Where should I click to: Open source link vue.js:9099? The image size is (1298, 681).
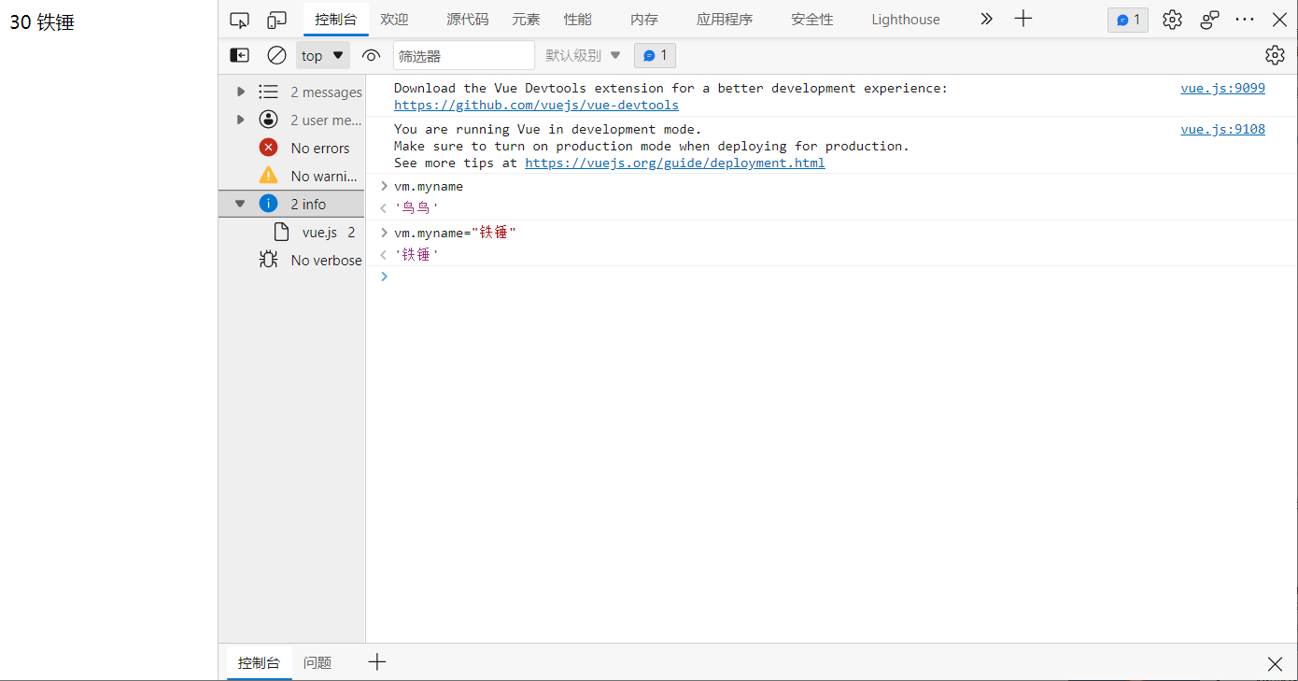coord(1222,88)
